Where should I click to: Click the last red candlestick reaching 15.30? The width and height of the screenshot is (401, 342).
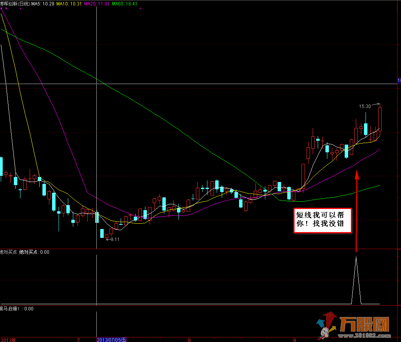click(380, 119)
